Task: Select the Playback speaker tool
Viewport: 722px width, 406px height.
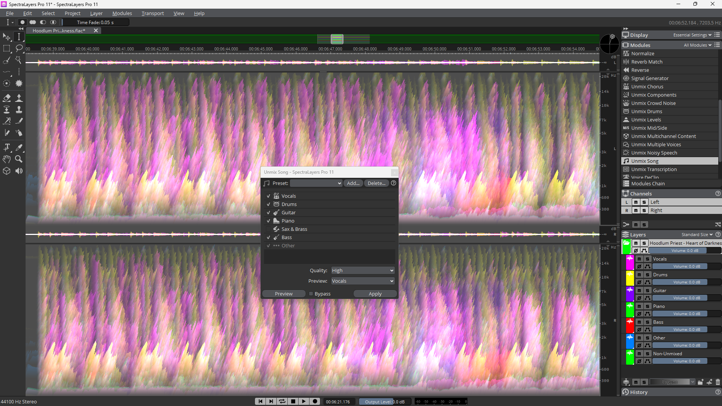Action: tap(19, 171)
